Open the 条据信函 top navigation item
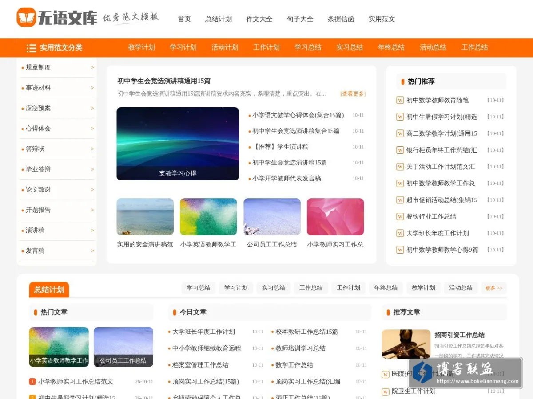 click(x=341, y=19)
